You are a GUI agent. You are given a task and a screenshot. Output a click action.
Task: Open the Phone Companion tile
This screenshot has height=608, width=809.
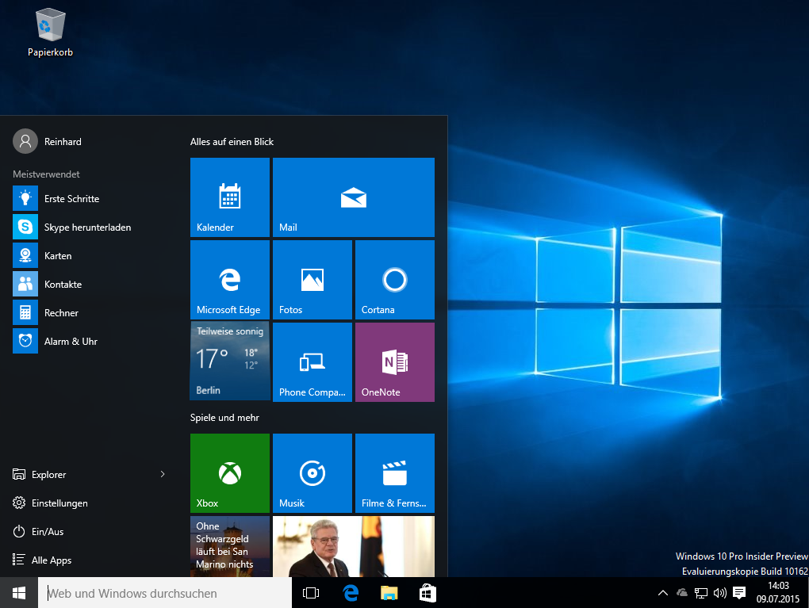point(312,362)
